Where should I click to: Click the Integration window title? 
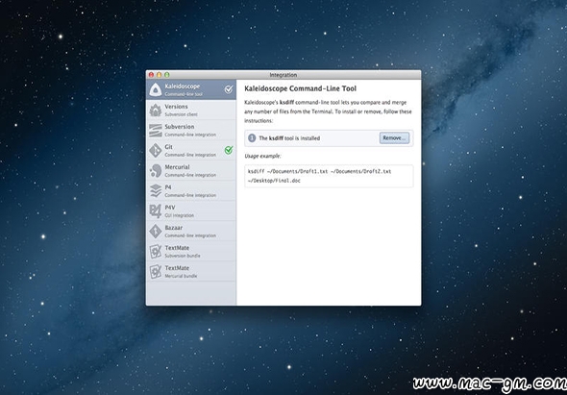[283, 75]
